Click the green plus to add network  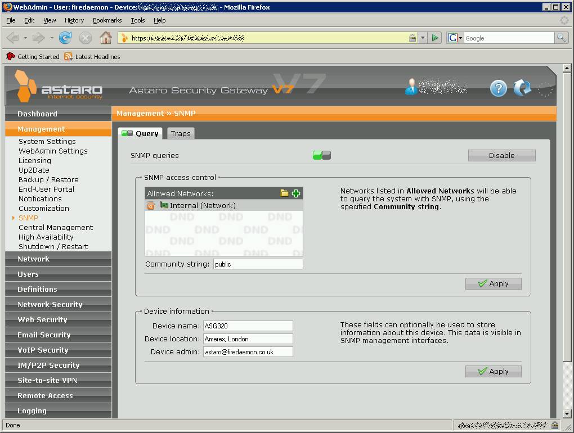pos(296,193)
